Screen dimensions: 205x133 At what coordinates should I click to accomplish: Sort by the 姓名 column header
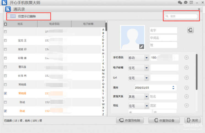20,24
